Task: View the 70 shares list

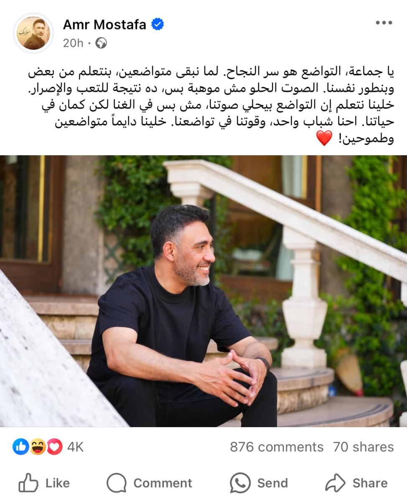Action: (x=364, y=447)
